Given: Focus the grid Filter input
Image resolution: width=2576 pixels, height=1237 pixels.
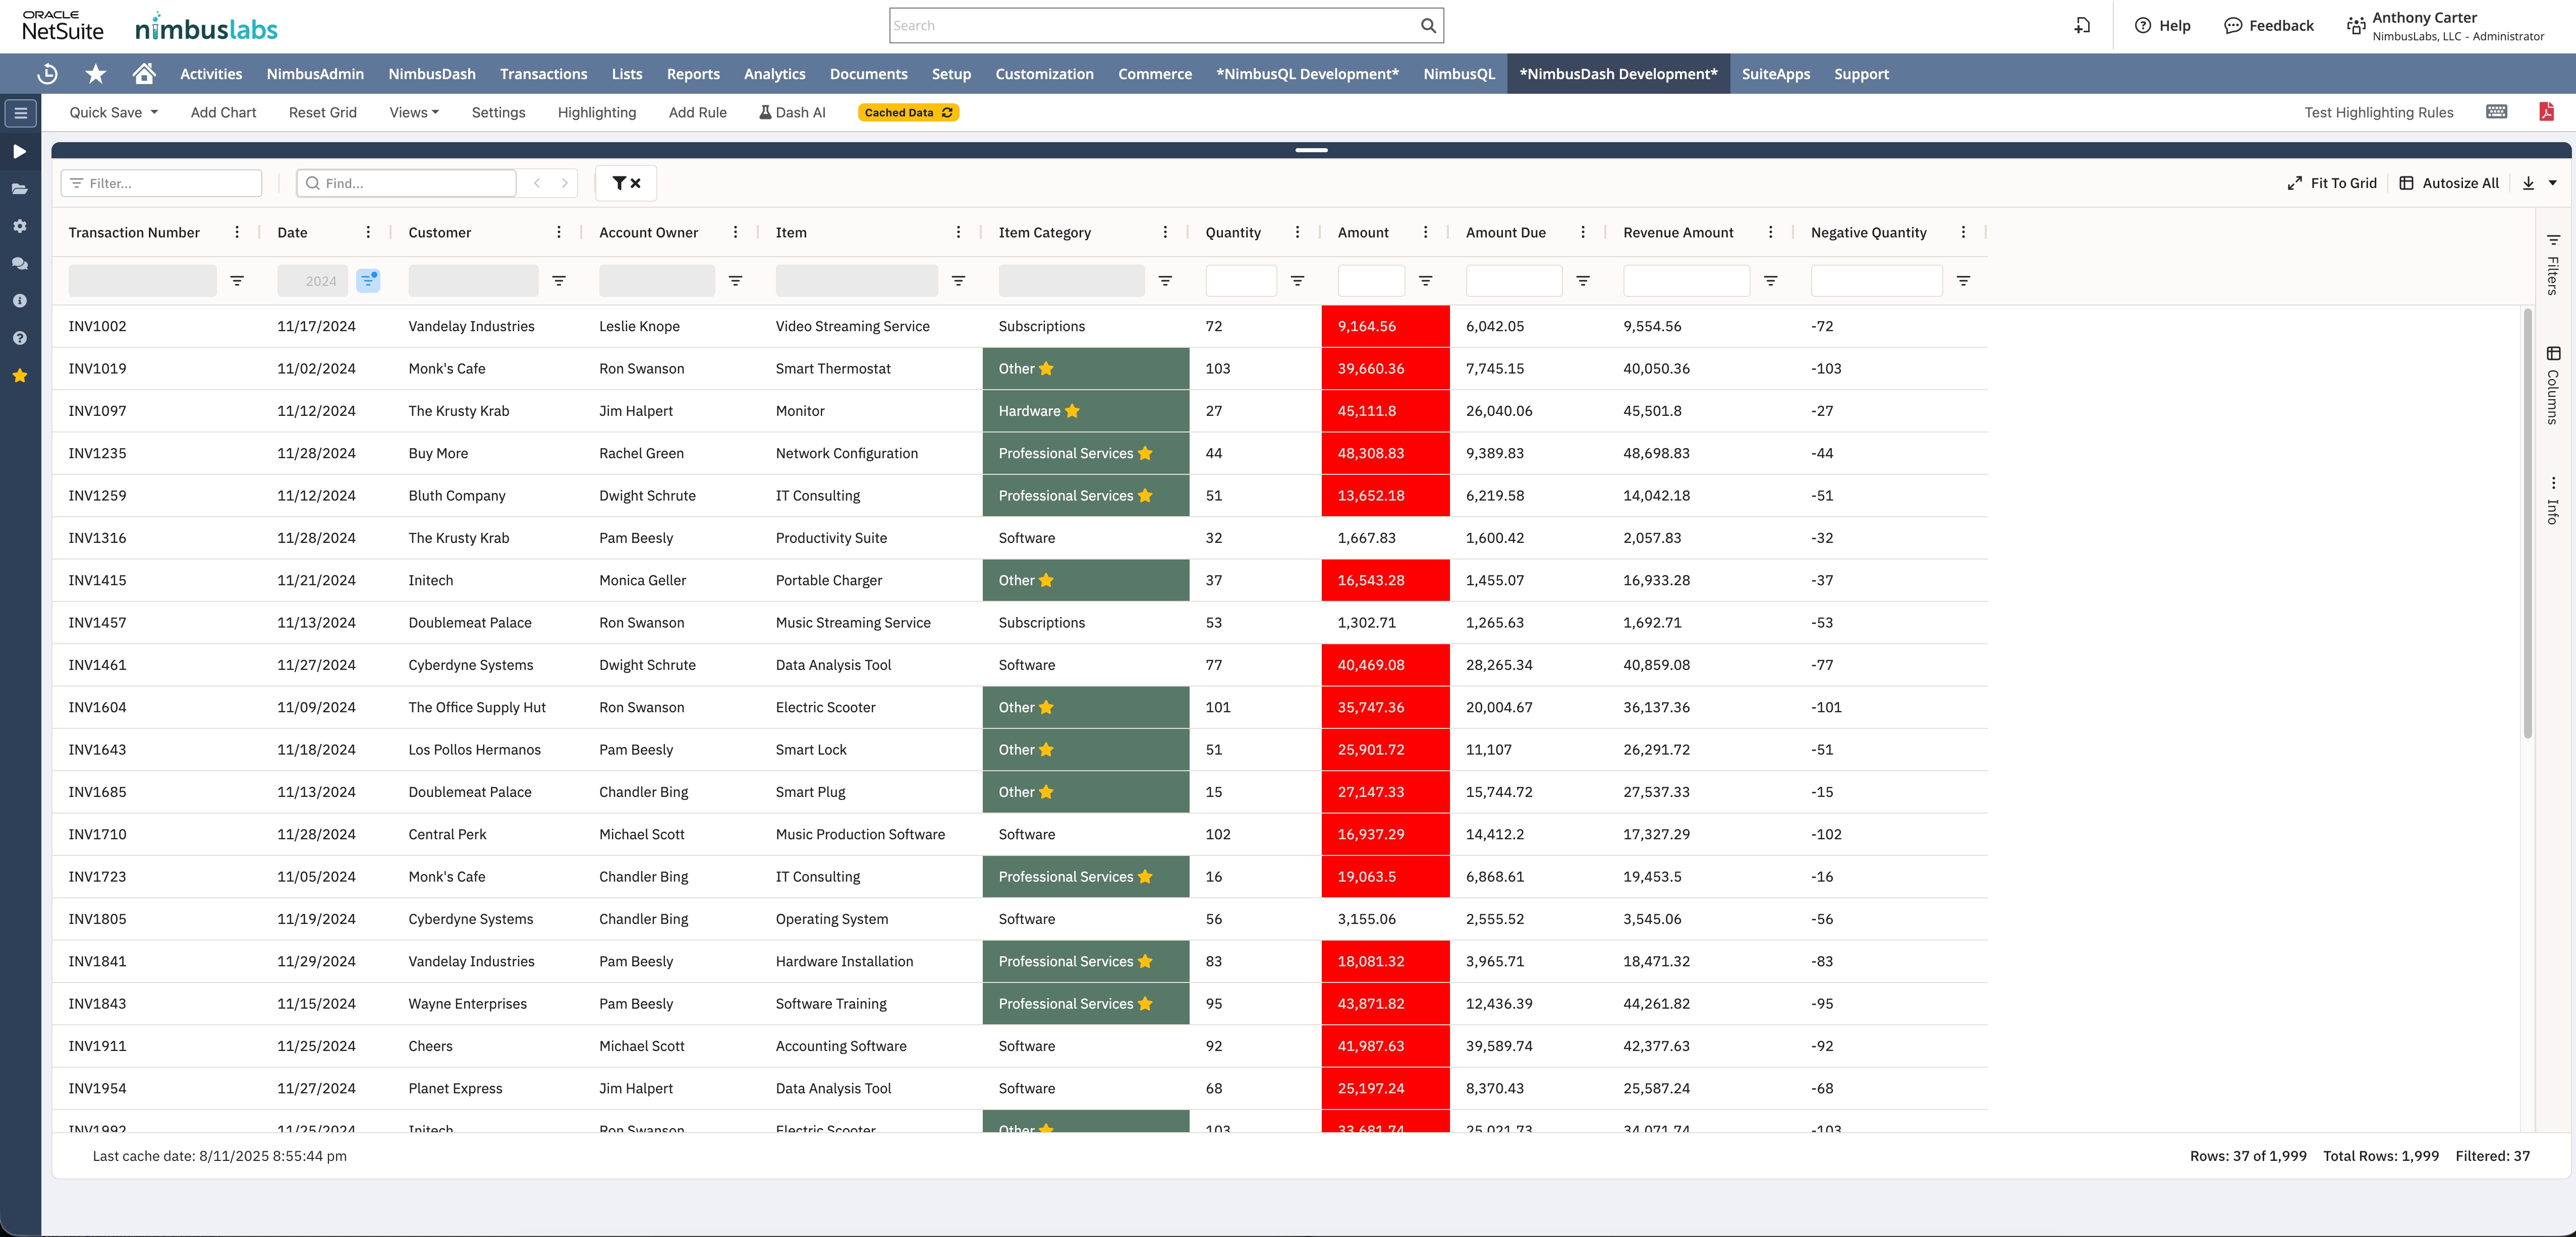Looking at the screenshot, I should [161, 183].
